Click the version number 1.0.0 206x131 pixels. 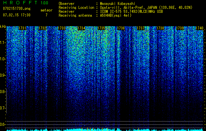45,3
